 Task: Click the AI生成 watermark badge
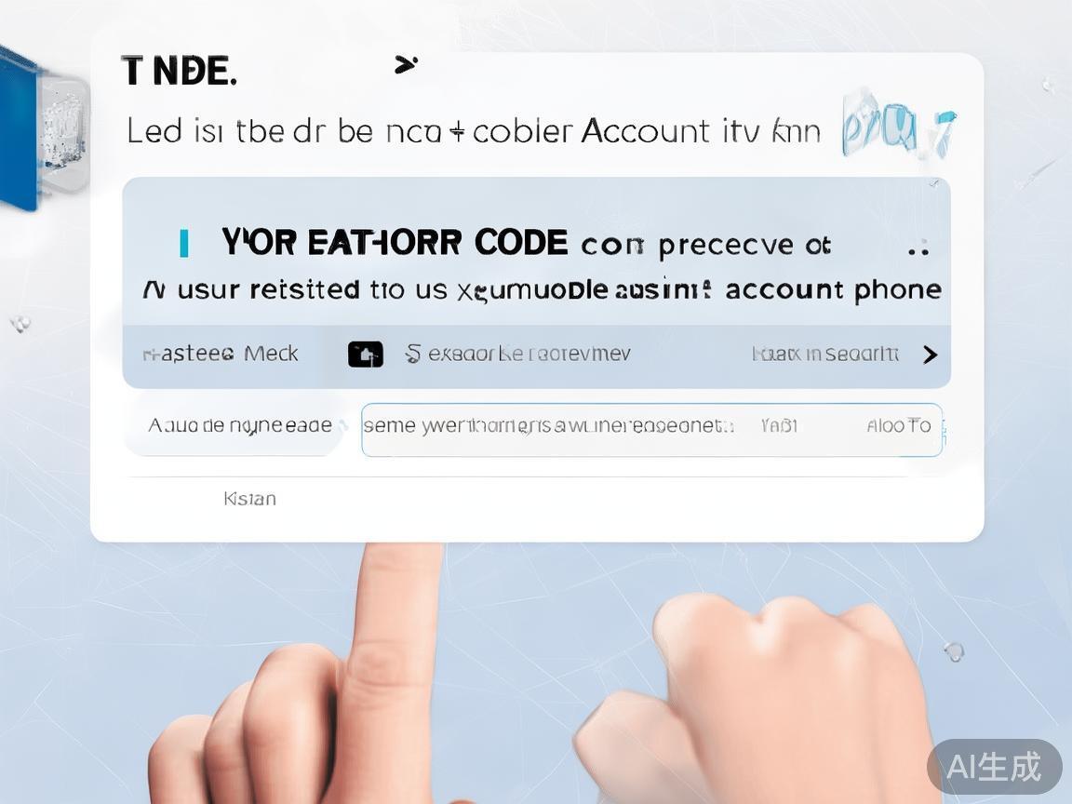pyautogui.click(x=994, y=767)
